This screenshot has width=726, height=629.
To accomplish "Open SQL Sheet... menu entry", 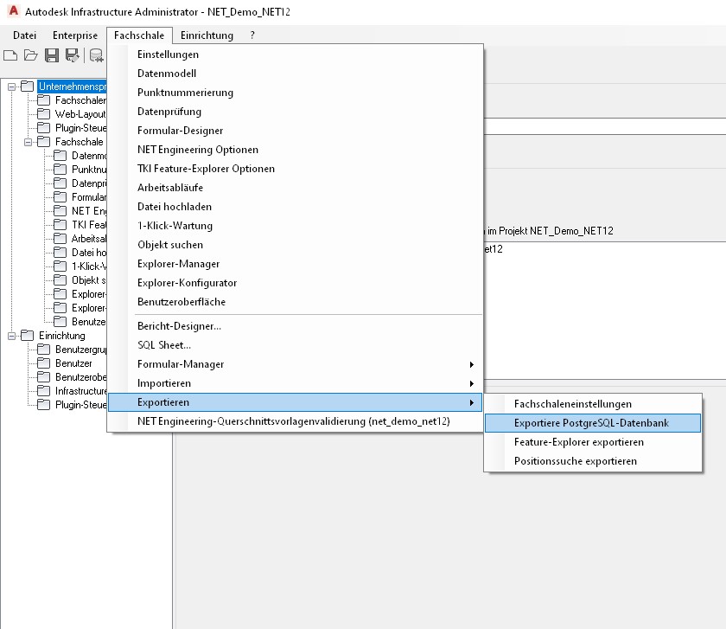I will click(296, 345).
